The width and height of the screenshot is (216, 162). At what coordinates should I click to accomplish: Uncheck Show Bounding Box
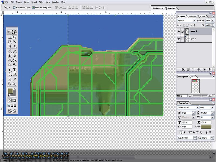tap(33, 8)
